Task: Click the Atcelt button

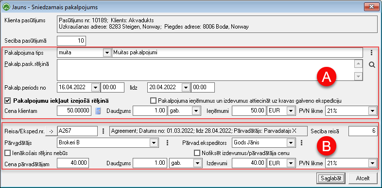Action: pyautogui.click(x=363, y=178)
